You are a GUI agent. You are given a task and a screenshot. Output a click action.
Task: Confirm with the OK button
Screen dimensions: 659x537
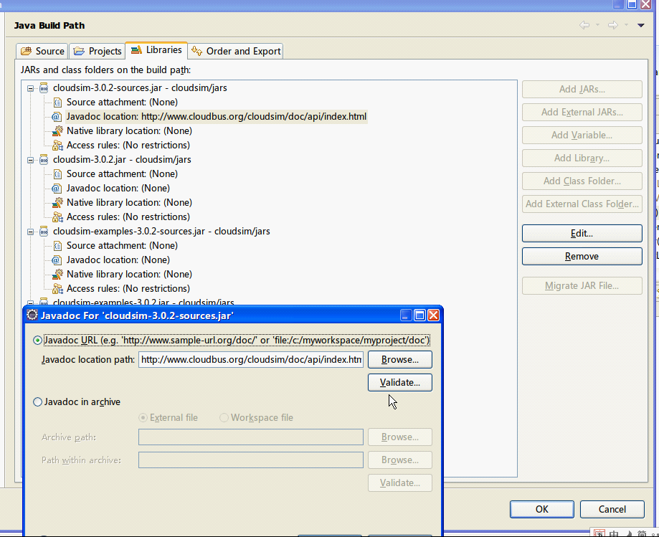coord(541,509)
